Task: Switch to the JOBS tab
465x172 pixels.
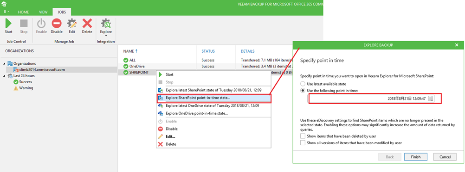Action: (62, 12)
